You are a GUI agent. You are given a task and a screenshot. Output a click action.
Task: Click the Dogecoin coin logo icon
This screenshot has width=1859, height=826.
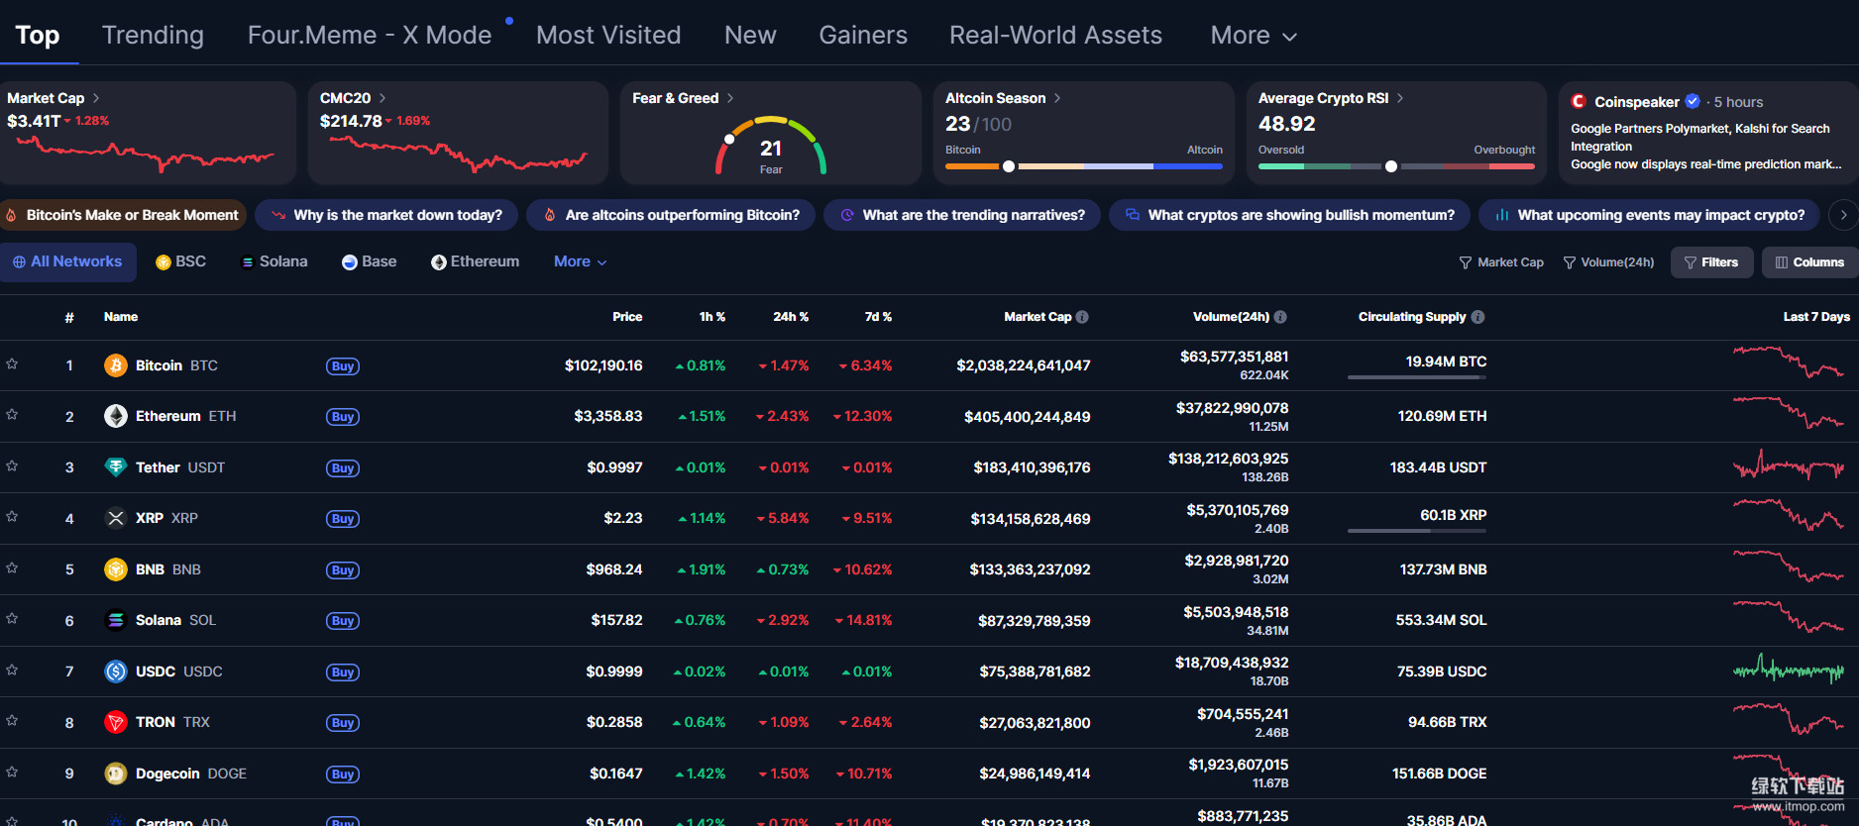116,774
